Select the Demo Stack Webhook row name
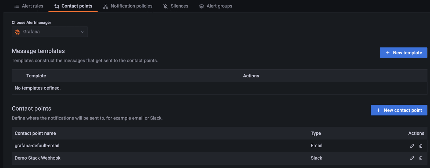 click(38, 158)
